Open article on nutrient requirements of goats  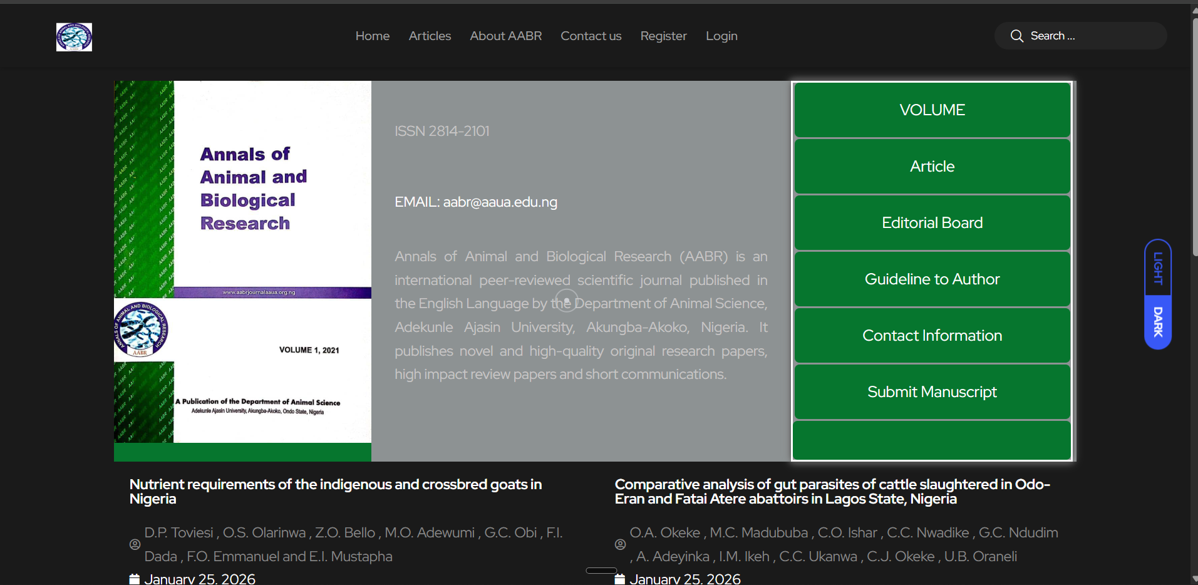click(336, 492)
